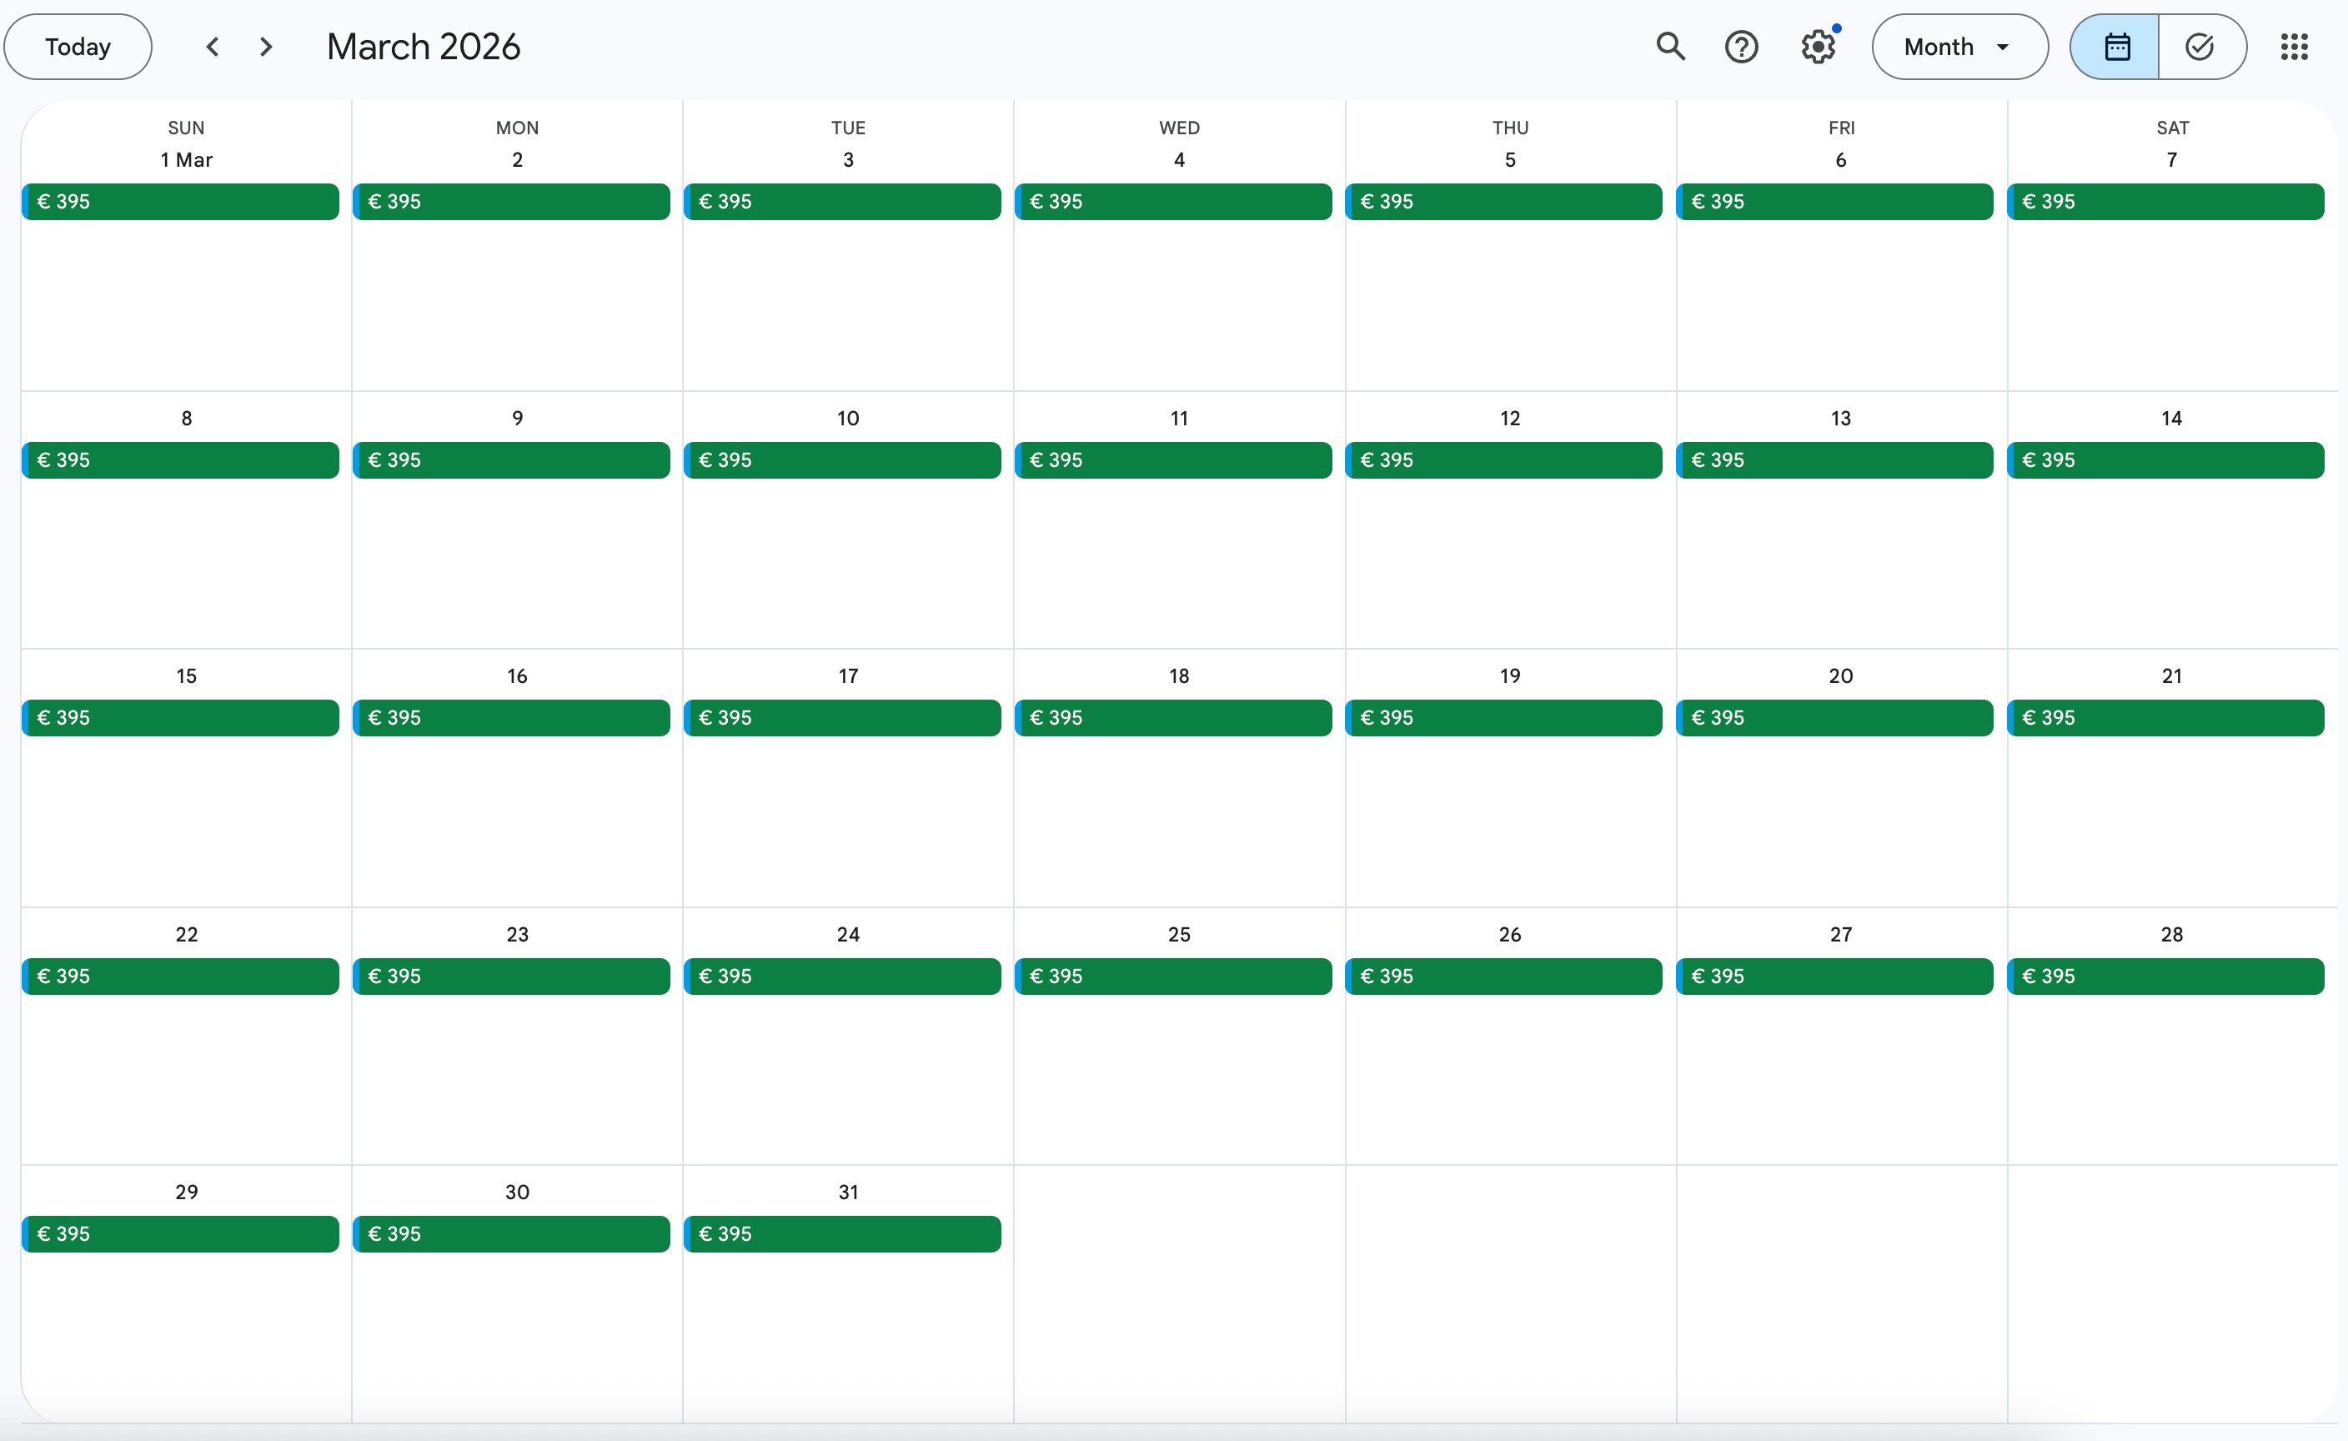
Task: Click the SAT column header
Action: [x=2172, y=128]
